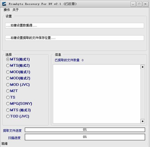Open the 操作 menu
Screen dimensions: 150x147
coord(7,10)
